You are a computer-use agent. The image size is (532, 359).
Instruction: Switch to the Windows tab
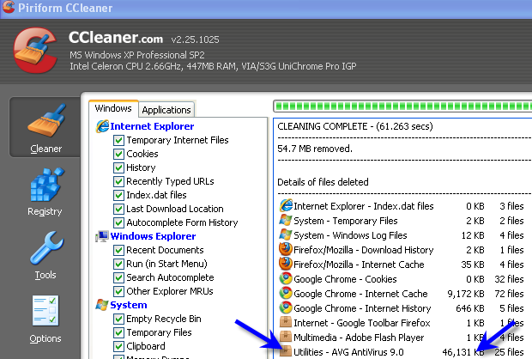113,108
